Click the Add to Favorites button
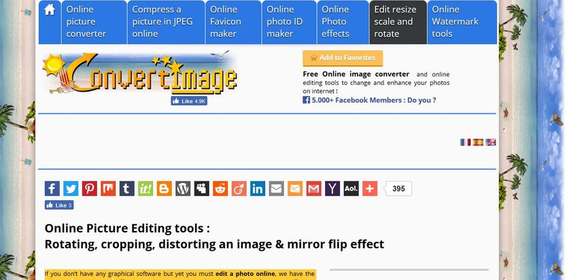 343,58
